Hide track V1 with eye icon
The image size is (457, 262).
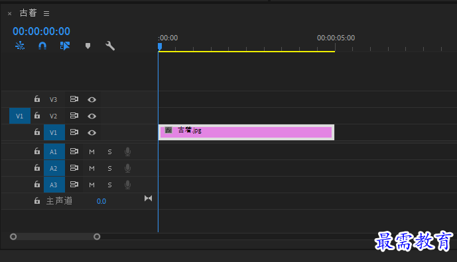pyautogui.click(x=92, y=132)
